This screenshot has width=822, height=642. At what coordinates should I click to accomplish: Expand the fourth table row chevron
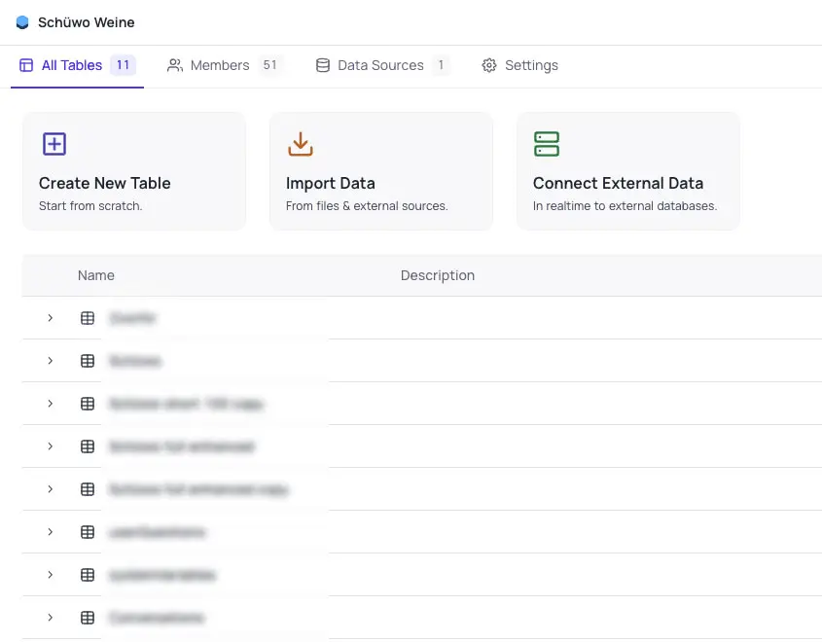tap(51, 446)
